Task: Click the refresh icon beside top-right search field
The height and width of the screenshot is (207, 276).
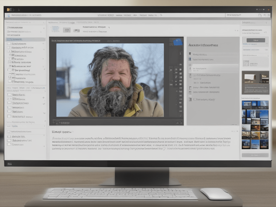Action: [260, 16]
